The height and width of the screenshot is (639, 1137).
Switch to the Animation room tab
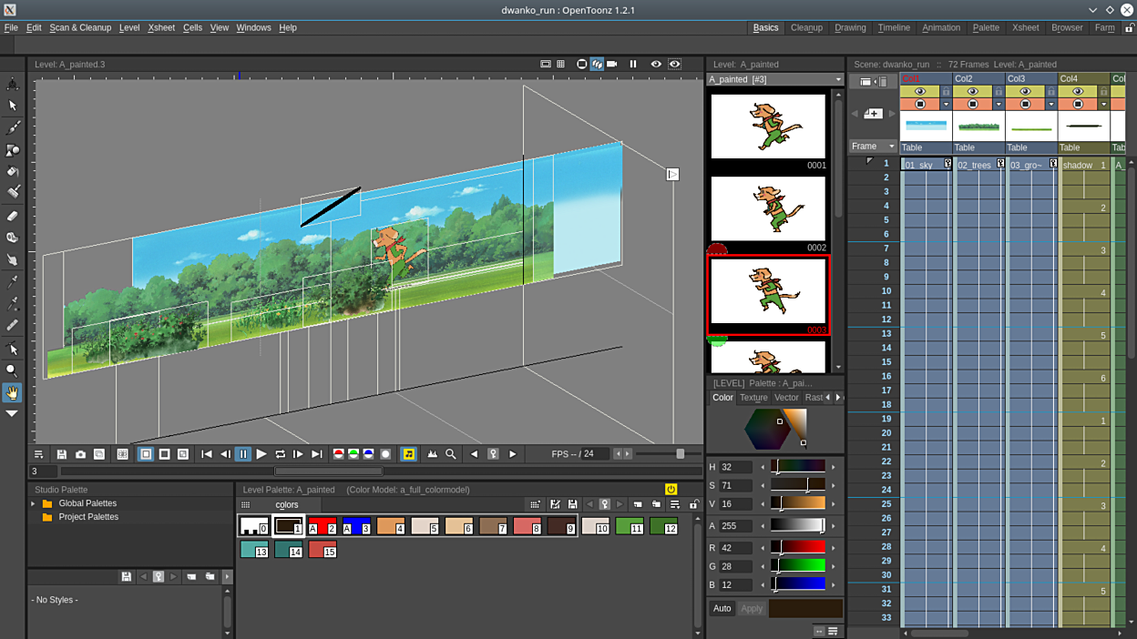pos(940,28)
